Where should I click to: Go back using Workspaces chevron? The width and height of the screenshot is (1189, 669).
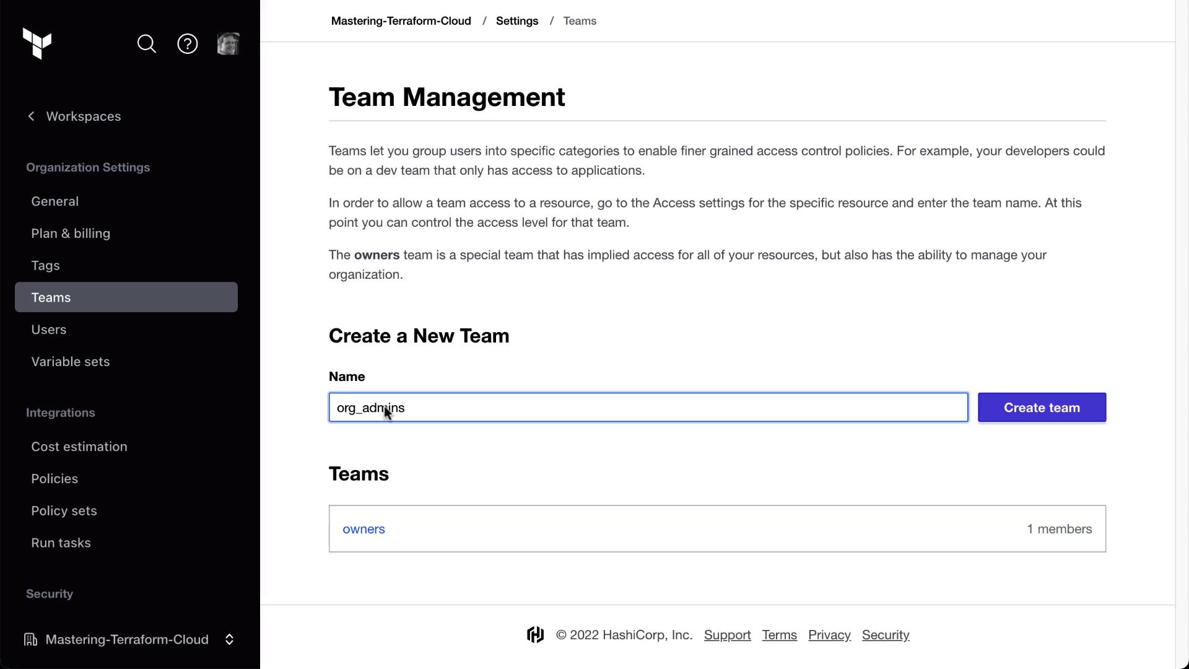click(32, 116)
